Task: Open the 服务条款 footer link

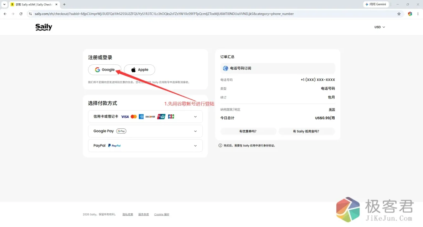Action: (x=143, y=215)
